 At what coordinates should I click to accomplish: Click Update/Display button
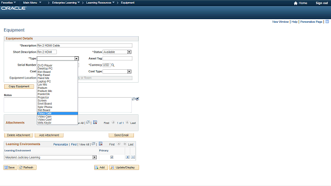(x=124, y=167)
